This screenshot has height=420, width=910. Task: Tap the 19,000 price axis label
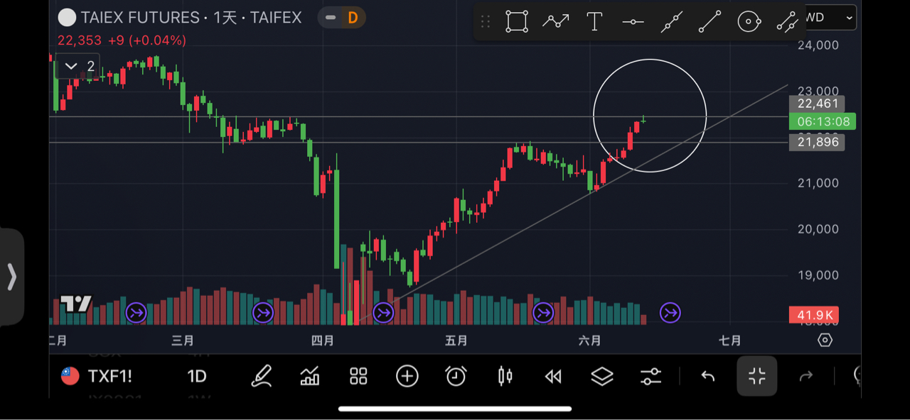tap(818, 275)
